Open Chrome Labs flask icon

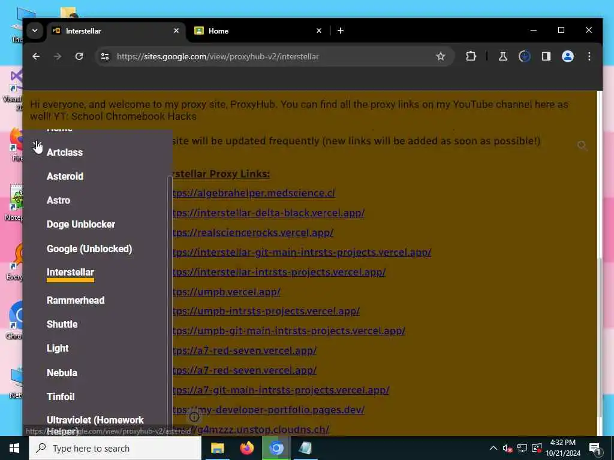coord(503,56)
